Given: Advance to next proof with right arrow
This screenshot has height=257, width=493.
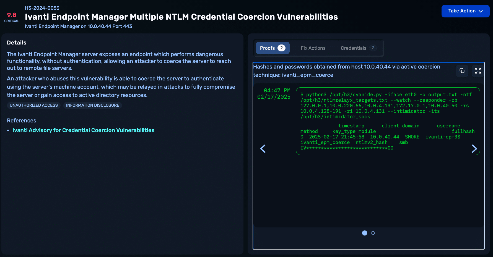Looking at the screenshot, I should coord(474,149).
